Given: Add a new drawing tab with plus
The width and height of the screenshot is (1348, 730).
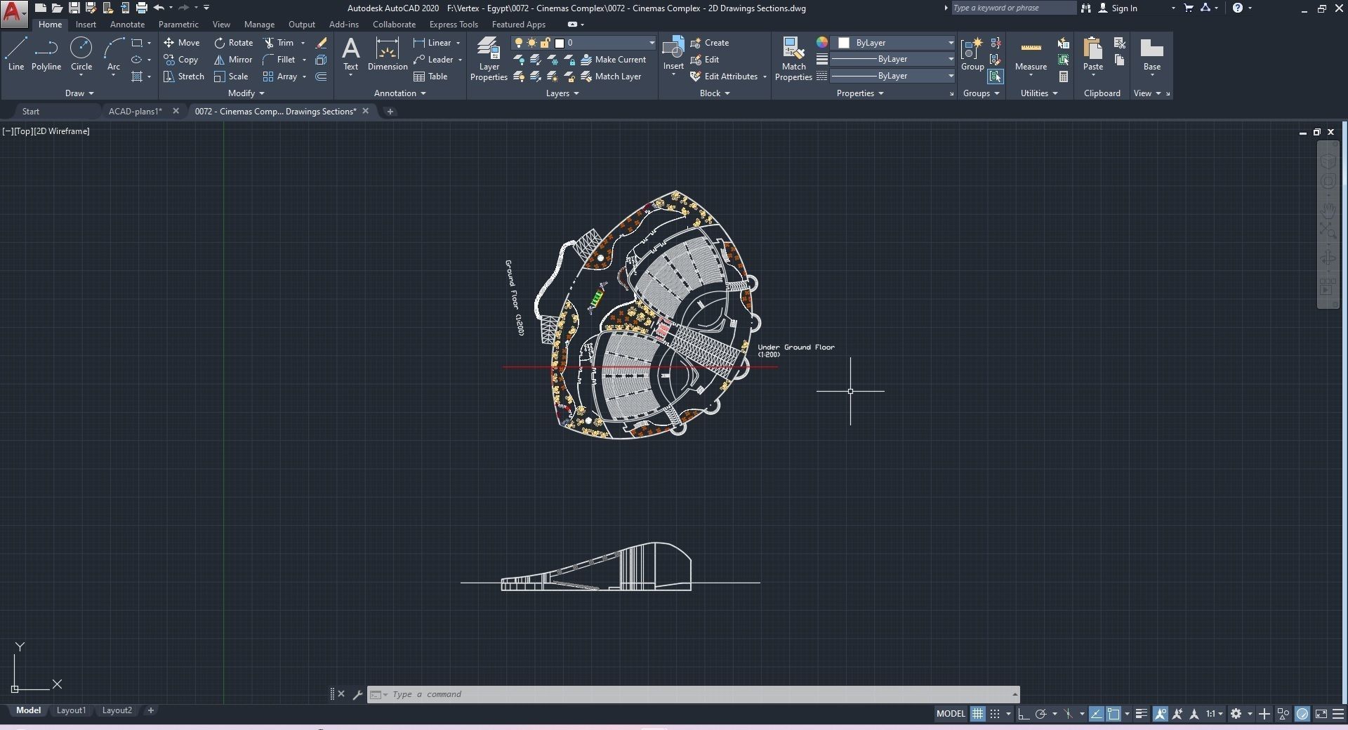Looking at the screenshot, I should [390, 112].
